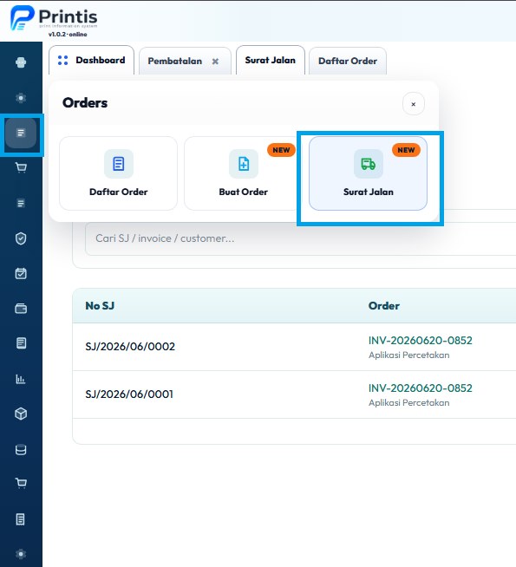Click the No SJ column header
The height and width of the screenshot is (567, 516).
pyautogui.click(x=100, y=306)
